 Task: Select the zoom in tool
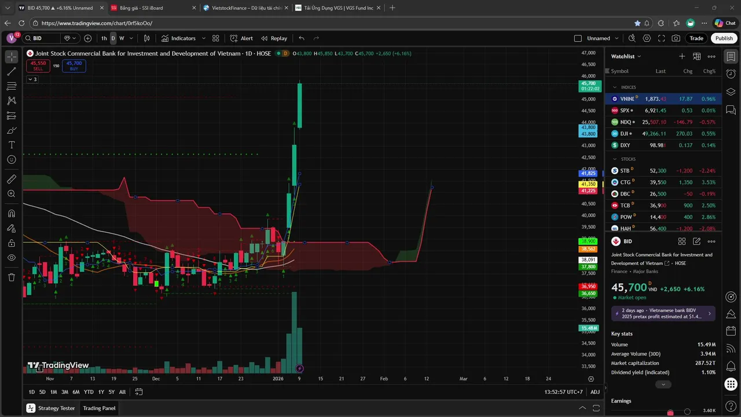12,194
